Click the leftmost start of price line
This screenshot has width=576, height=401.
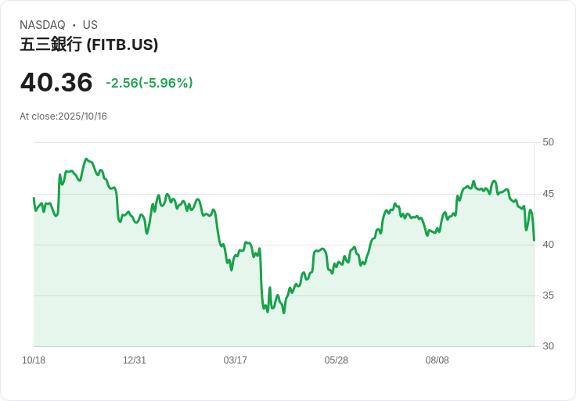(34, 199)
